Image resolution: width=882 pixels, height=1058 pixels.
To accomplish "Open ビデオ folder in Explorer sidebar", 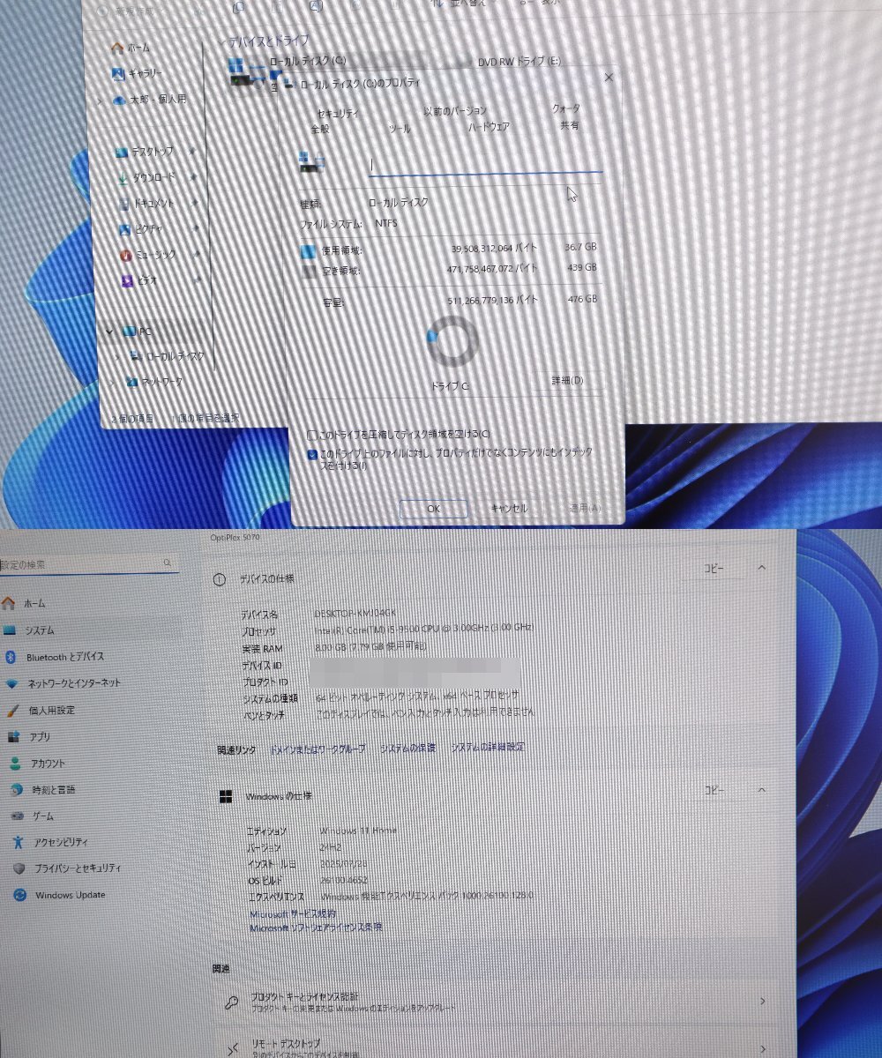I will tap(138, 280).
